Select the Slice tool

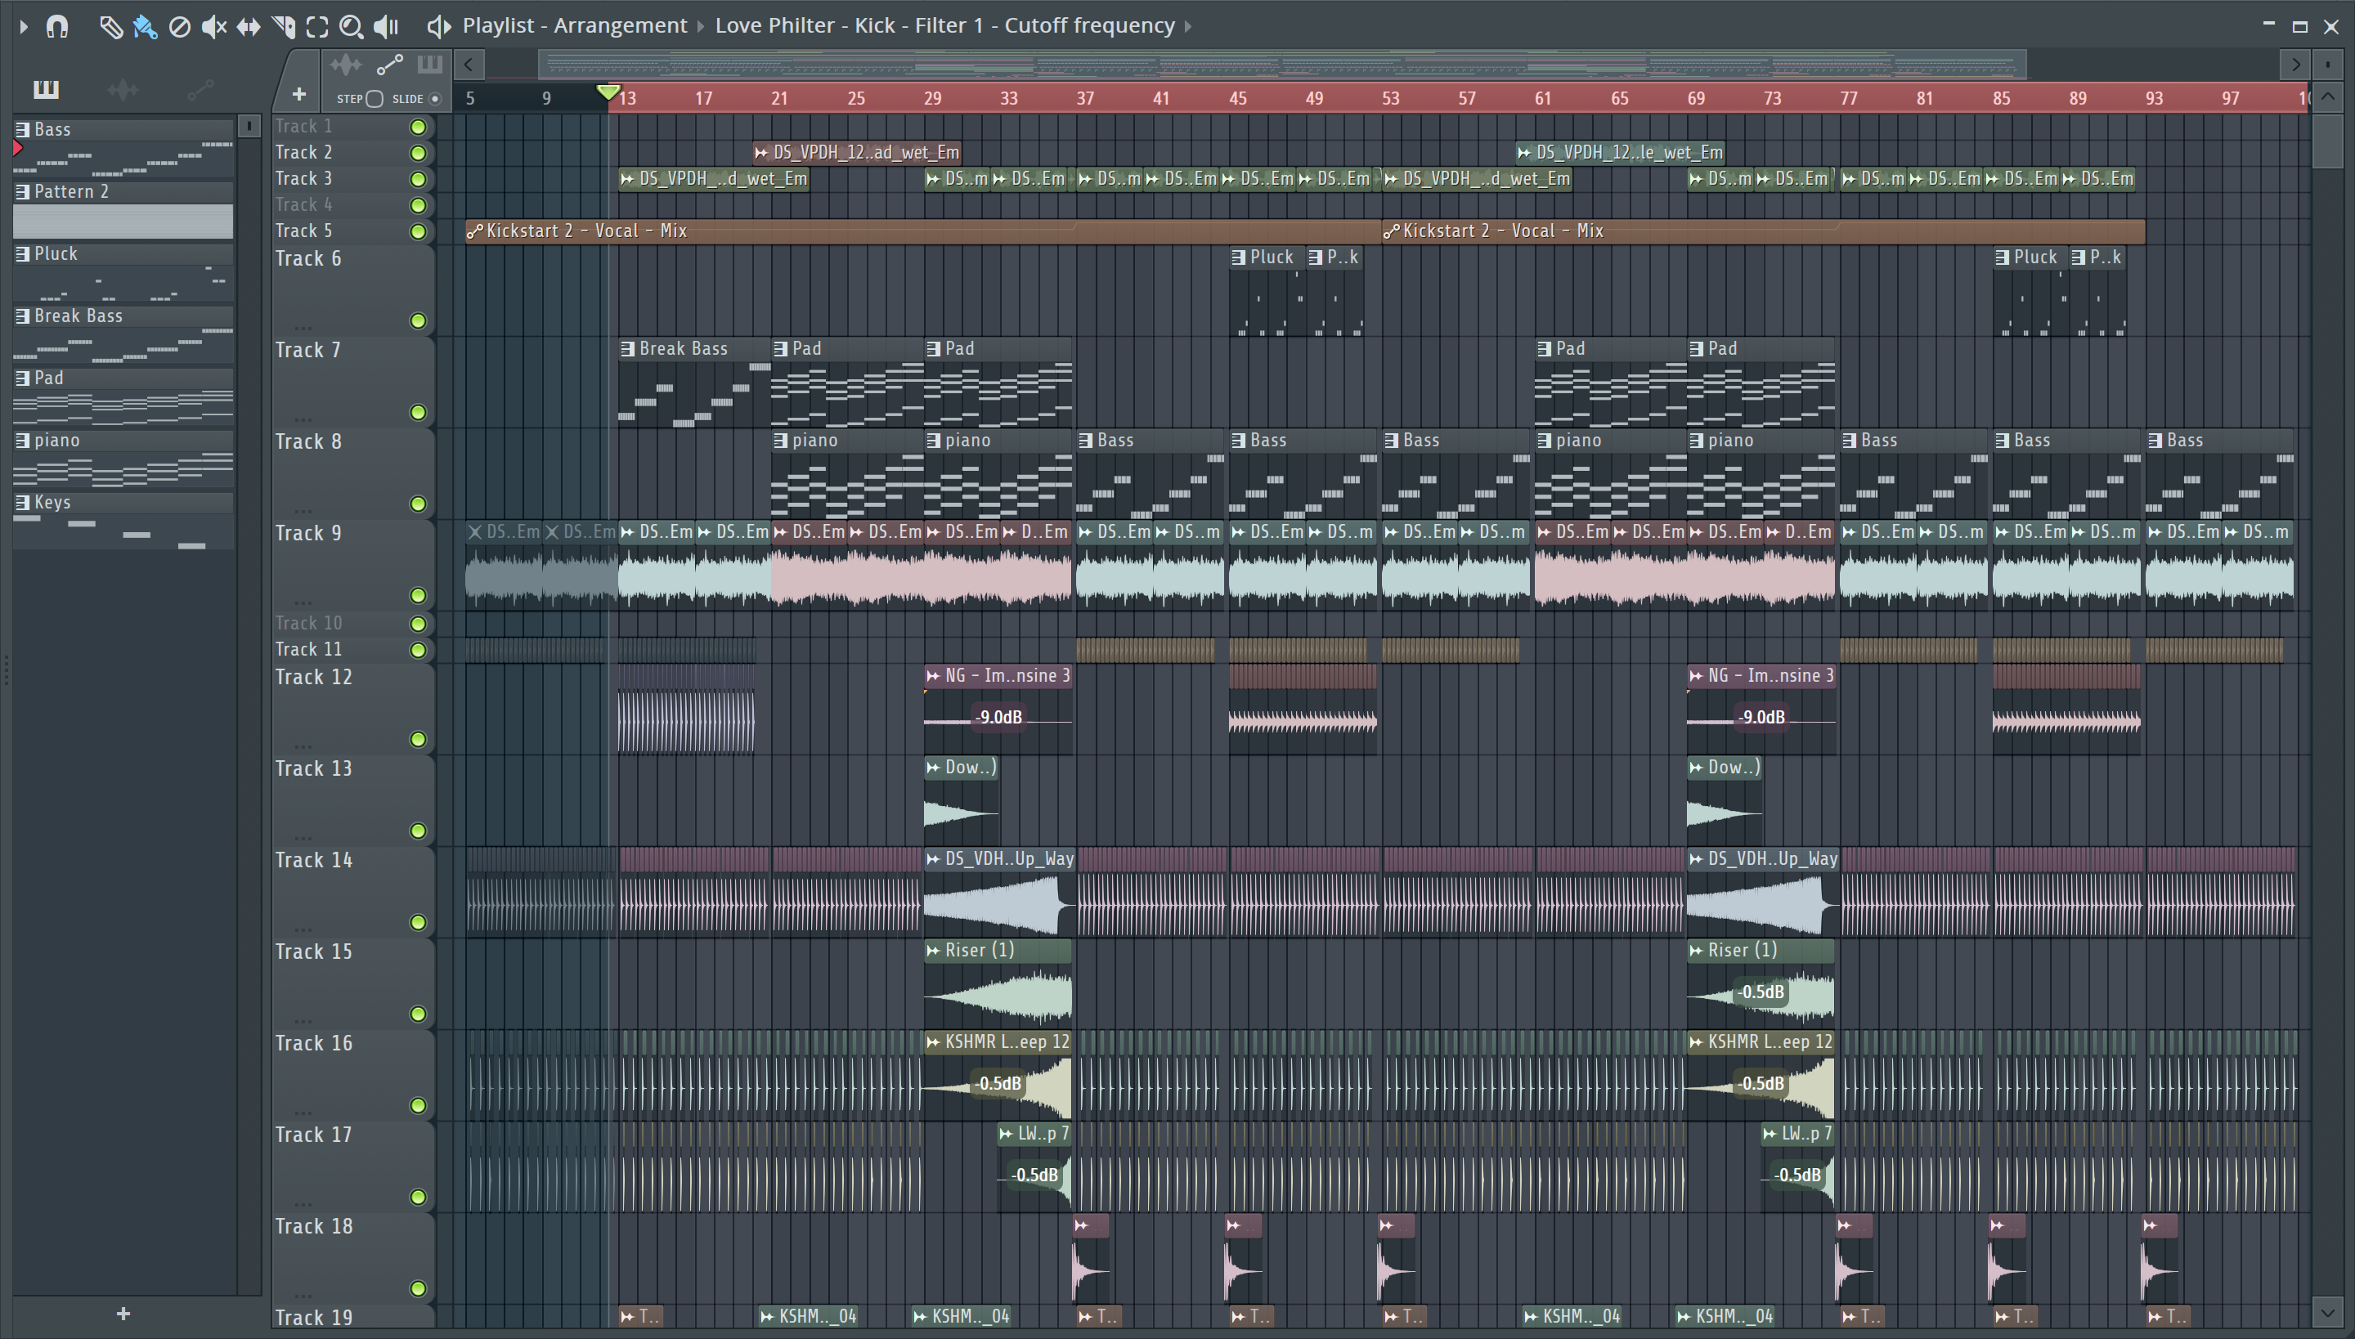(x=283, y=27)
